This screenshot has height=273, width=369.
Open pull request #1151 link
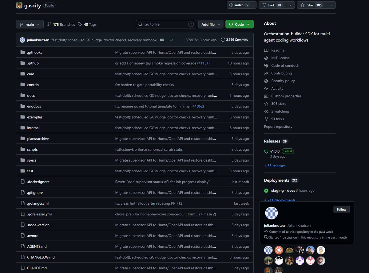[203, 63]
